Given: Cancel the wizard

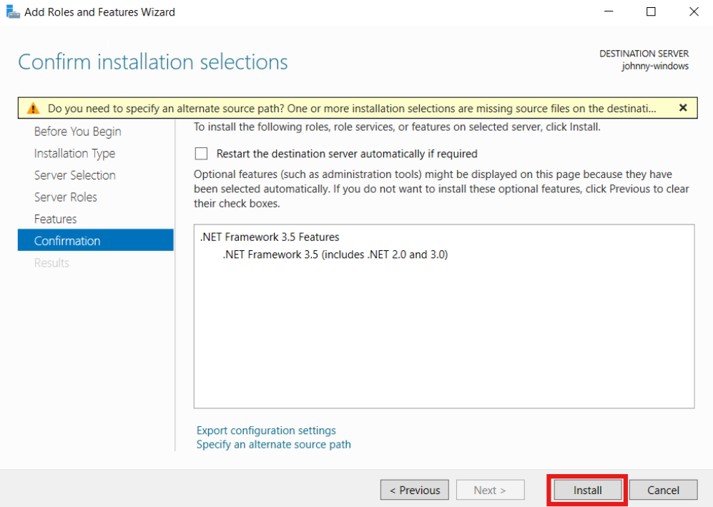Looking at the screenshot, I should tap(663, 490).
